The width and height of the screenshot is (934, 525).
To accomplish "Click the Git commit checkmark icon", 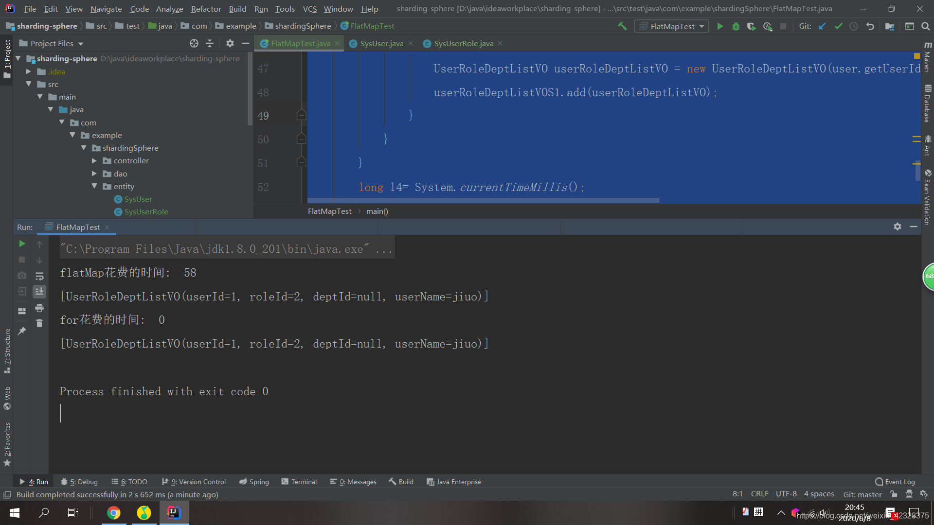I will point(838,26).
